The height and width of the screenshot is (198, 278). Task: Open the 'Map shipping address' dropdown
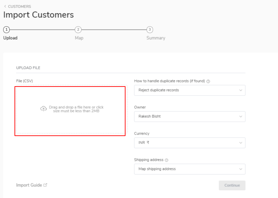coord(190,169)
